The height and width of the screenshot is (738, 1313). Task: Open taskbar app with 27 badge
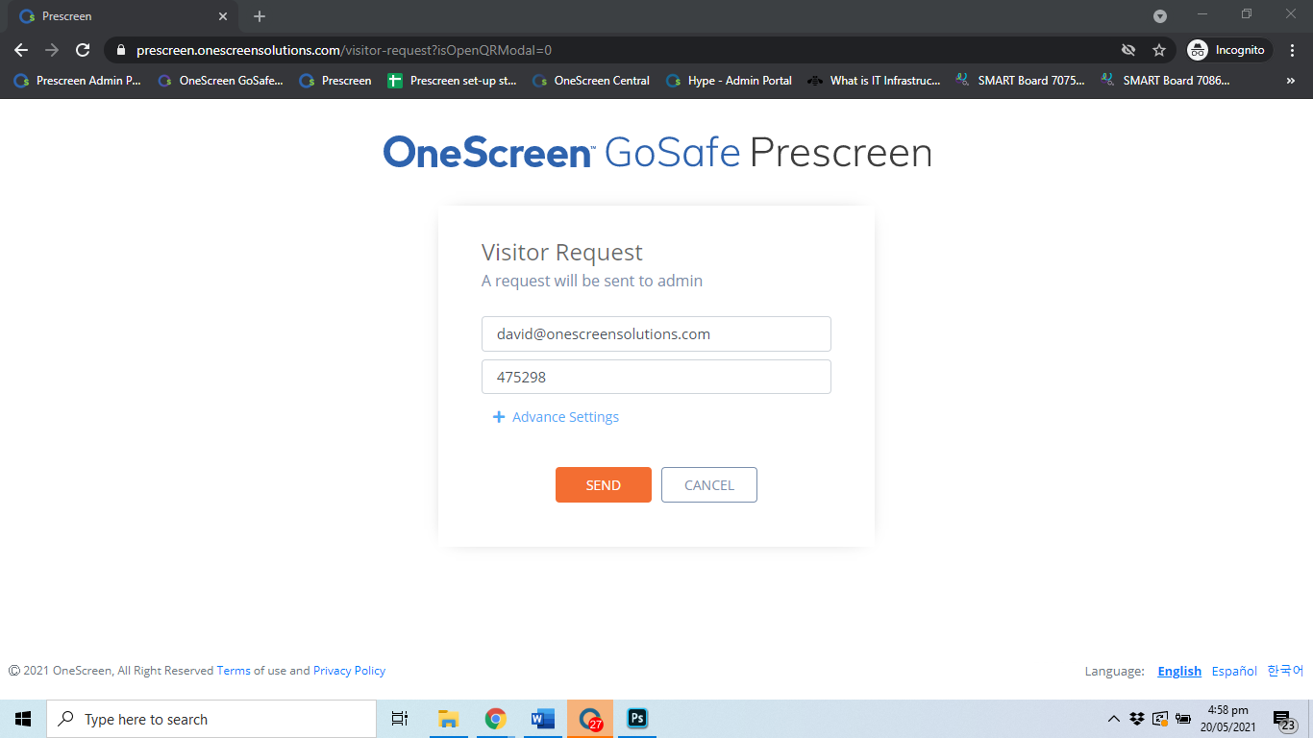pyautogui.click(x=590, y=719)
